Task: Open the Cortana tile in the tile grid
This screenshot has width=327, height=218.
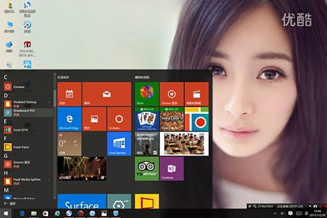Action: [119, 119]
